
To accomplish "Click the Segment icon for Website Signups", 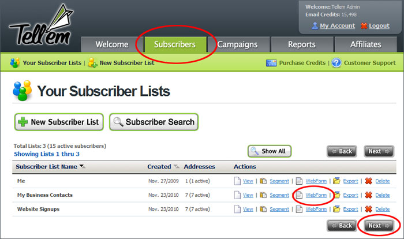I will [x=263, y=209].
